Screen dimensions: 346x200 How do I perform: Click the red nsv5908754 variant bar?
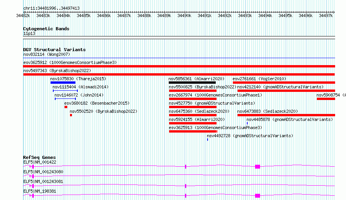(x=326, y=99)
